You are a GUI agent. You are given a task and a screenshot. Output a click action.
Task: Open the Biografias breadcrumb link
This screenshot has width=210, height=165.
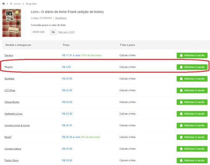click(31, 4)
